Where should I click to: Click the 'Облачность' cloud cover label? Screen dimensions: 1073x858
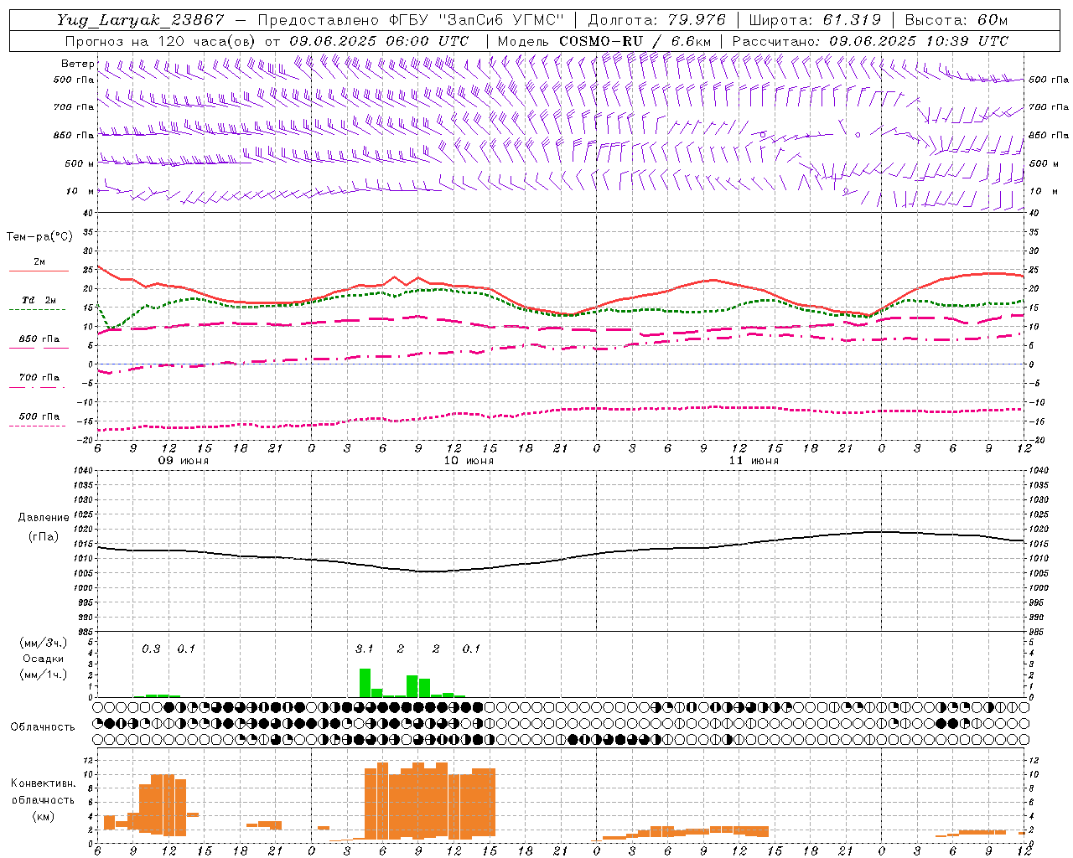point(43,726)
